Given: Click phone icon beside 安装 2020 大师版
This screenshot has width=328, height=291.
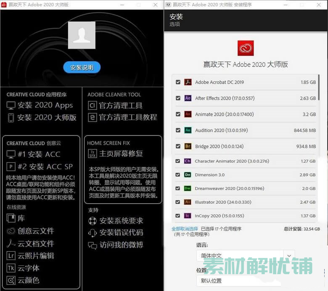Looking at the screenshot, I should (x=11, y=118).
